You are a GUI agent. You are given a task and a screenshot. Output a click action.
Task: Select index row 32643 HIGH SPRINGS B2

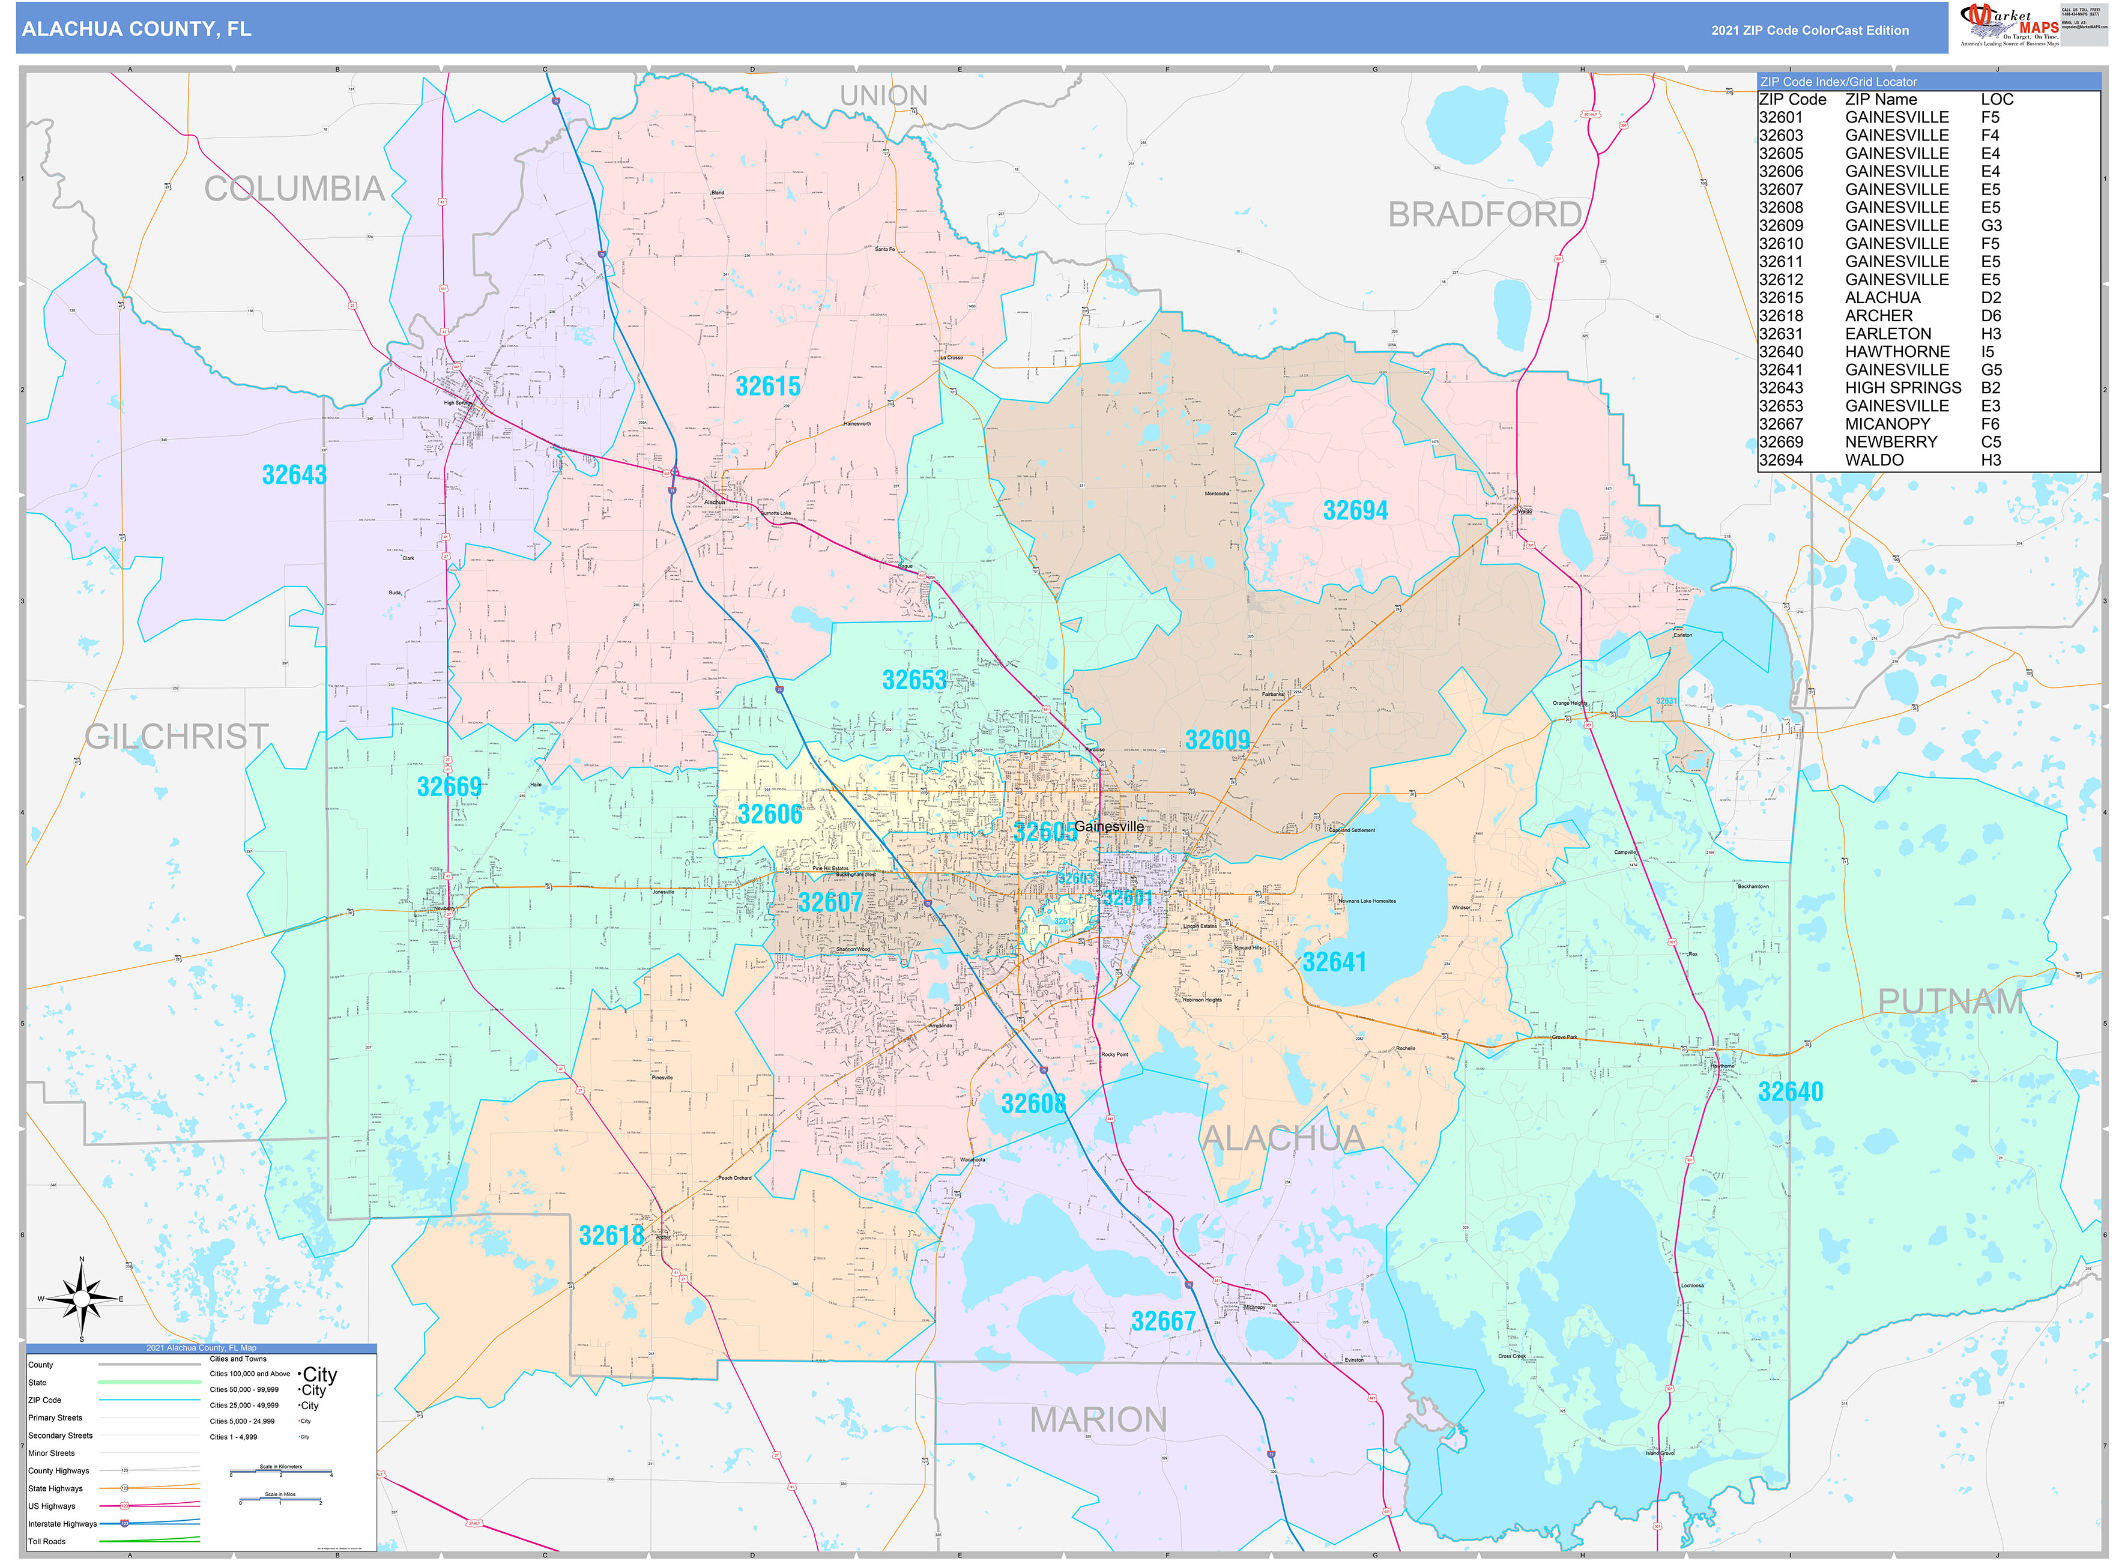pyautogui.click(x=1880, y=387)
